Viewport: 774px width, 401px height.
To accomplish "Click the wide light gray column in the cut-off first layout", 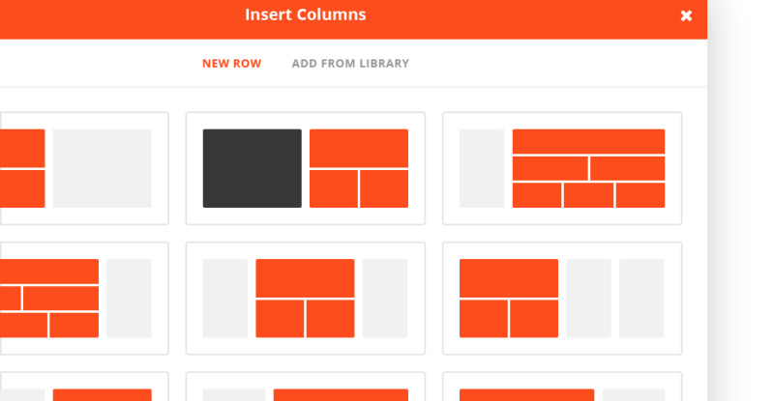I will pyautogui.click(x=103, y=168).
